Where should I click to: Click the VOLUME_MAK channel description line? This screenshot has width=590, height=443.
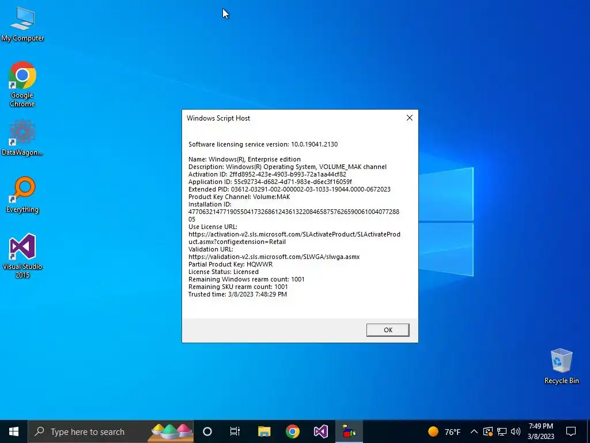(x=288, y=167)
